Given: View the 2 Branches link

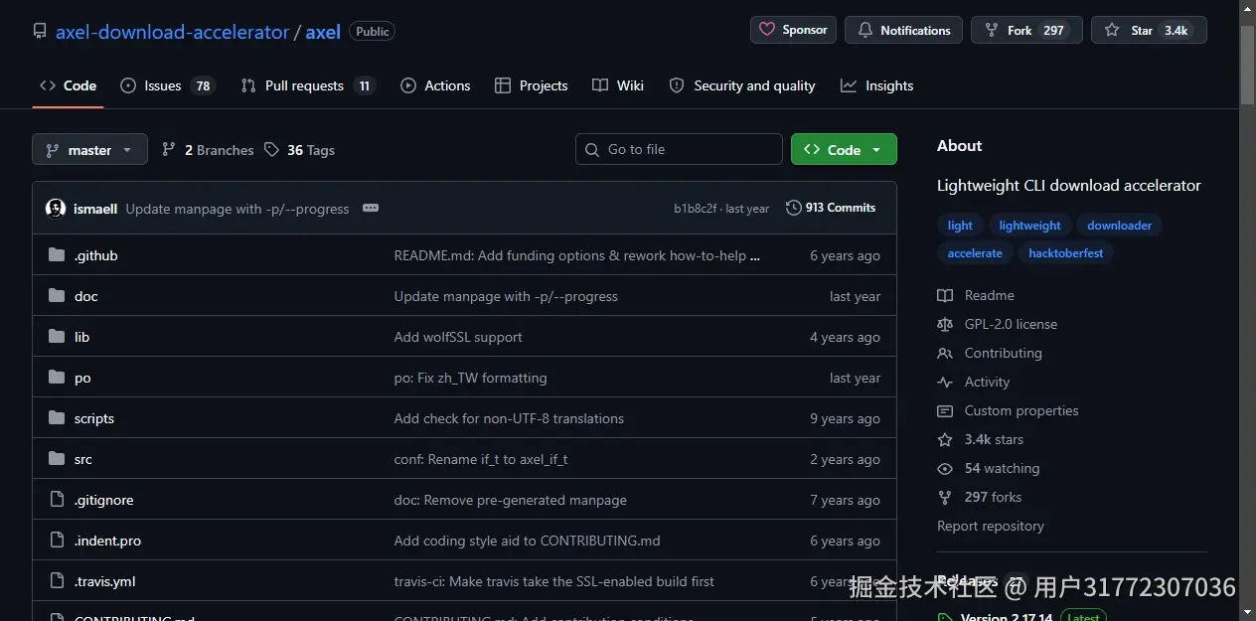Looking at the screenshot, I should [x=208, y=150].
